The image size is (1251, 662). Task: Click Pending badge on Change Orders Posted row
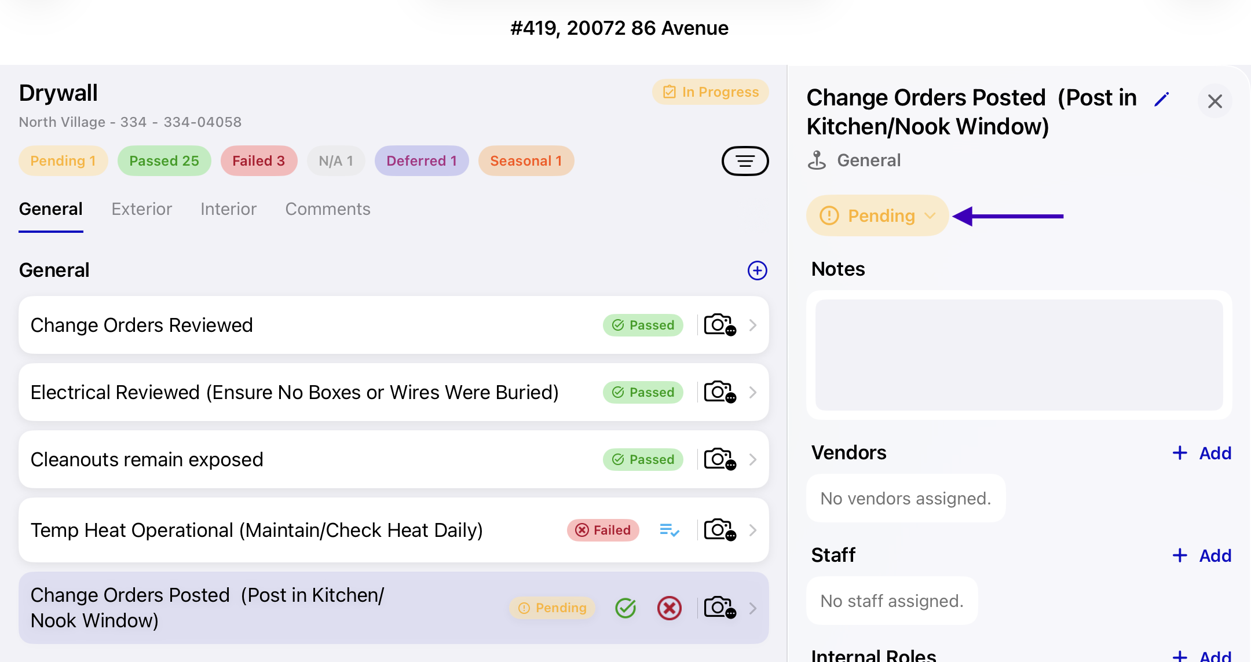pyautogui.click(x=552, y=608)
